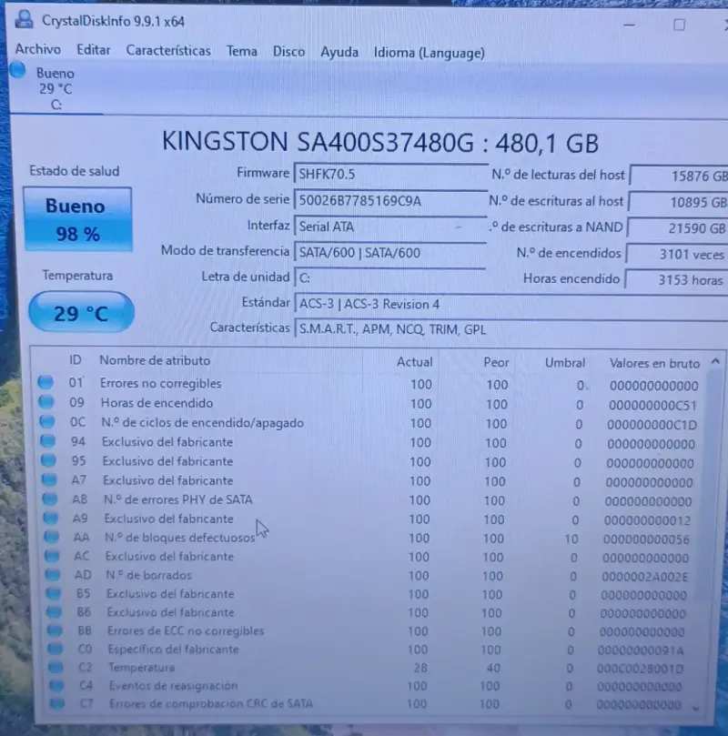Click the power-on count 3101 veces

pyautogui.click(x=677, y=254)
